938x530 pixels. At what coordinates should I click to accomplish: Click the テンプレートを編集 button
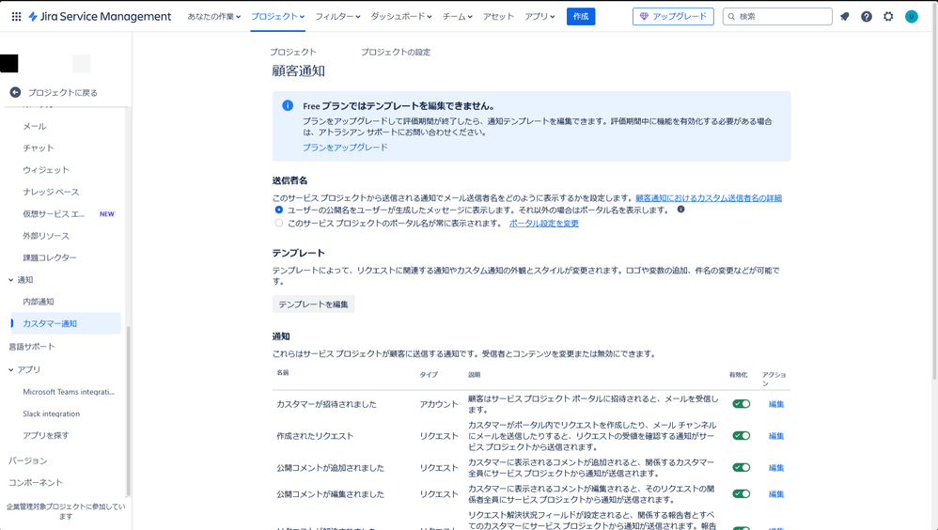coord(314,304)
